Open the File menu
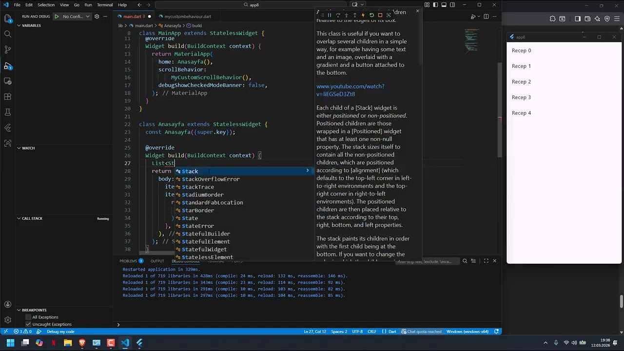Screen dimensions: 624x351 pos(17,5)
